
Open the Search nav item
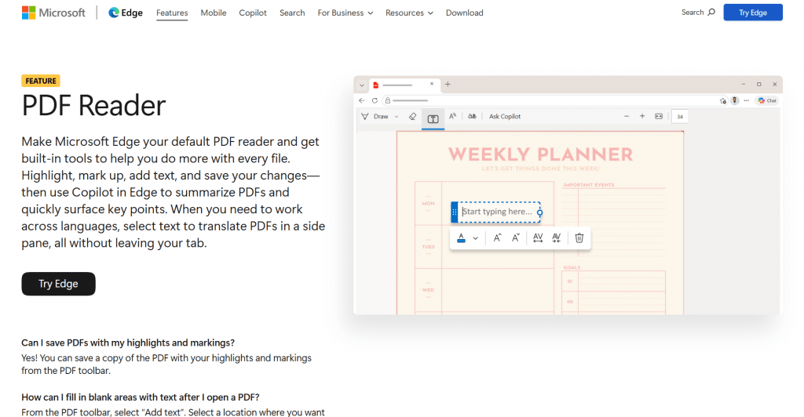pyautogui.click(x=292, y=13)
